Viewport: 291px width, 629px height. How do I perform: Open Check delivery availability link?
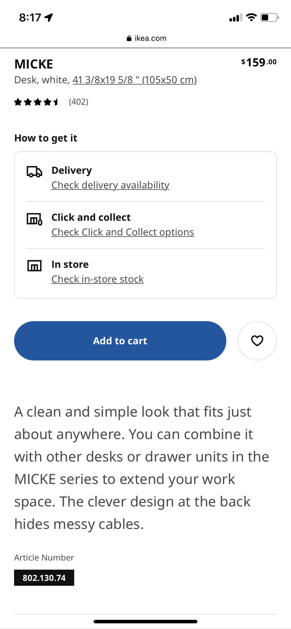point(110,185)
